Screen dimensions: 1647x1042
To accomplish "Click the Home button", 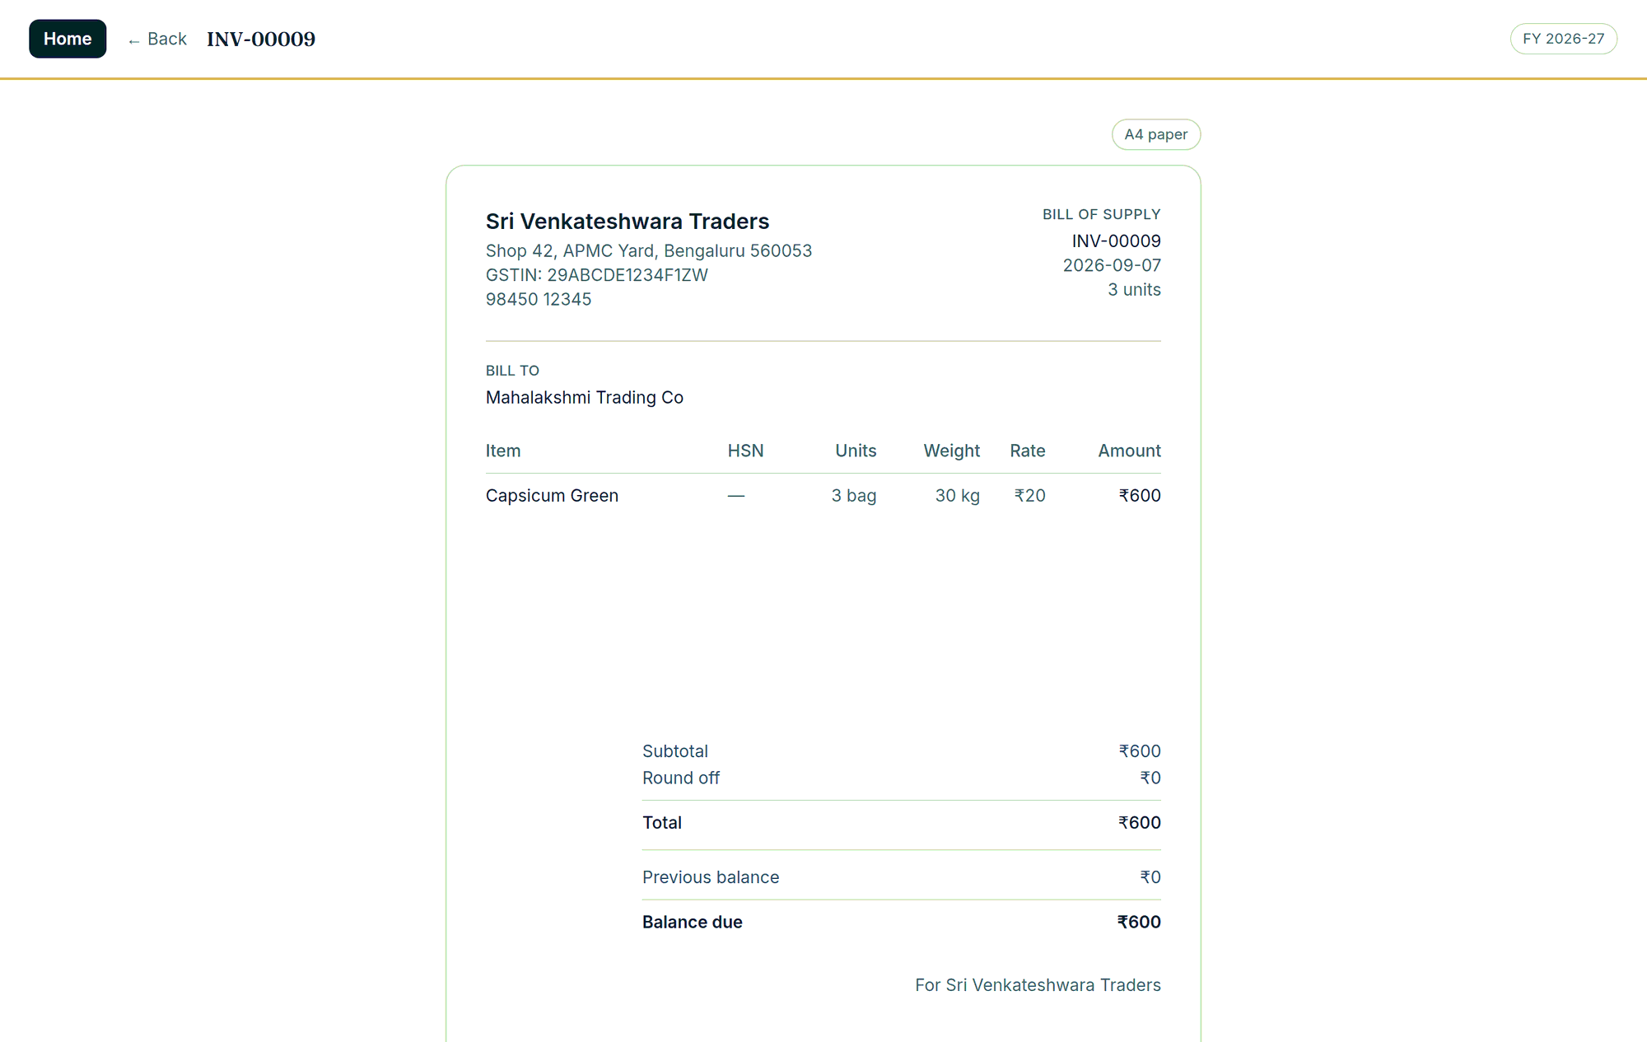I will coord(68,39).
